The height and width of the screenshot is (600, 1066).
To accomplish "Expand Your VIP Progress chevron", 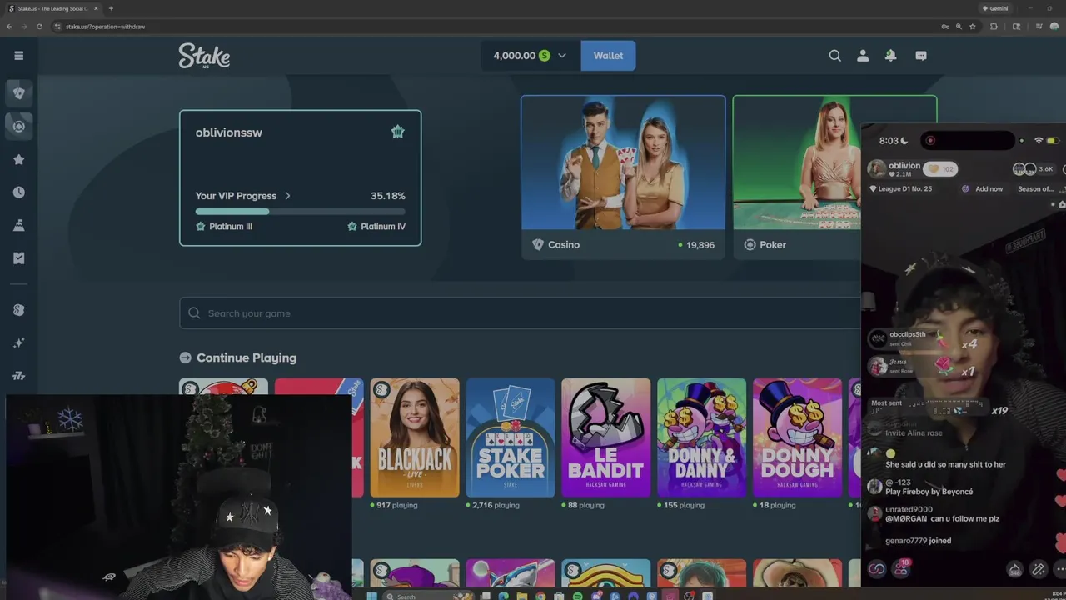I will click(287, 196).
